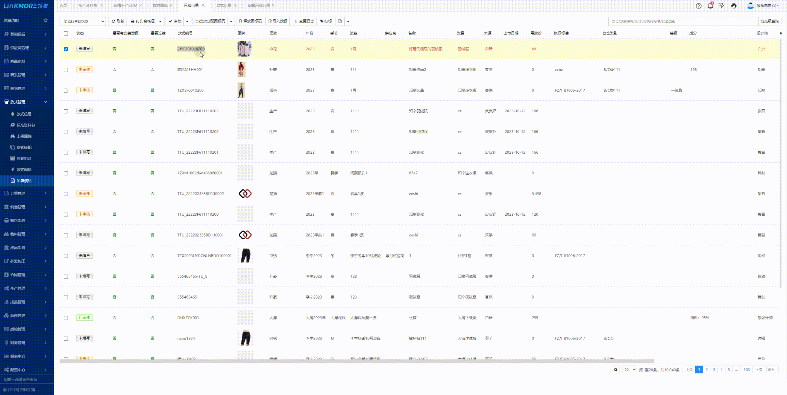Open the help question mark icon

pyautogui.click(x=698, y=6)
